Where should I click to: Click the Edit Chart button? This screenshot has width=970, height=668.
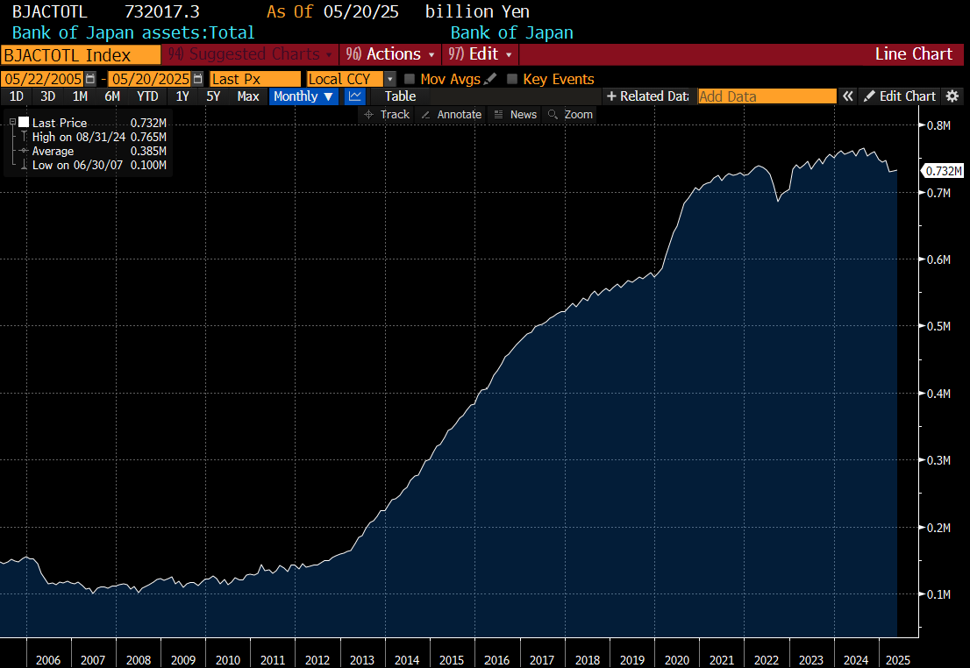pyautogui.click(x=900, y=96)
